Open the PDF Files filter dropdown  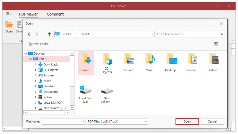146,121
